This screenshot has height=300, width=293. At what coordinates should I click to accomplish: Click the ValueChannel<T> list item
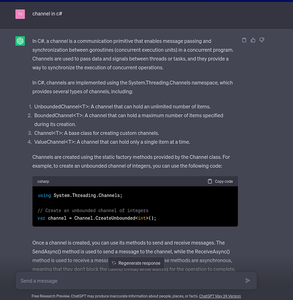tap(112, 142)
